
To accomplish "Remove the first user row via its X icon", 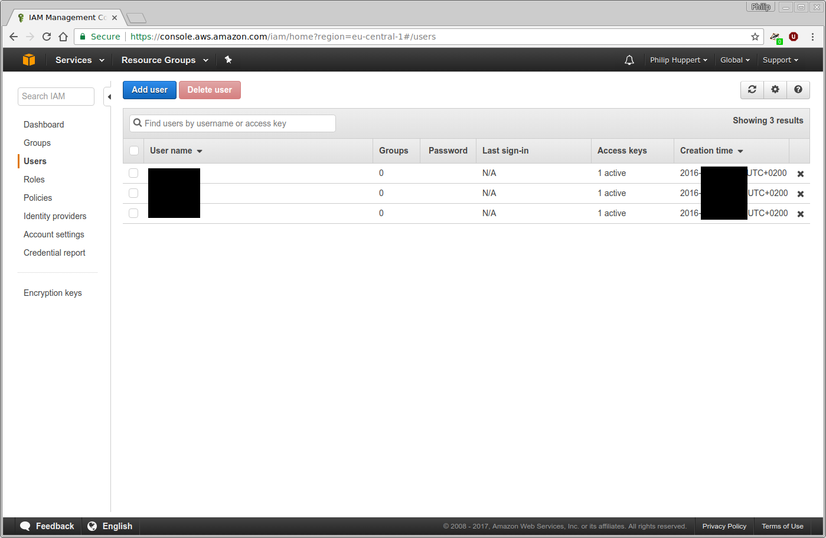I will [800, 173].
